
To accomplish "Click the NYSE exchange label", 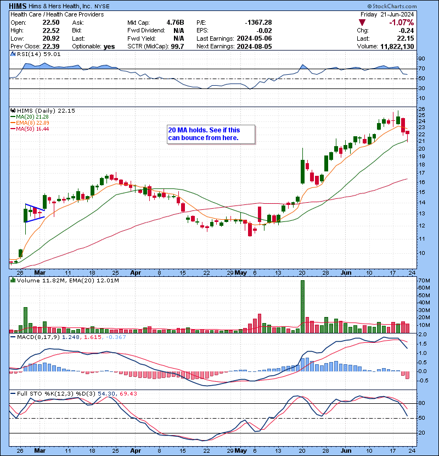I will click(102, 6).
